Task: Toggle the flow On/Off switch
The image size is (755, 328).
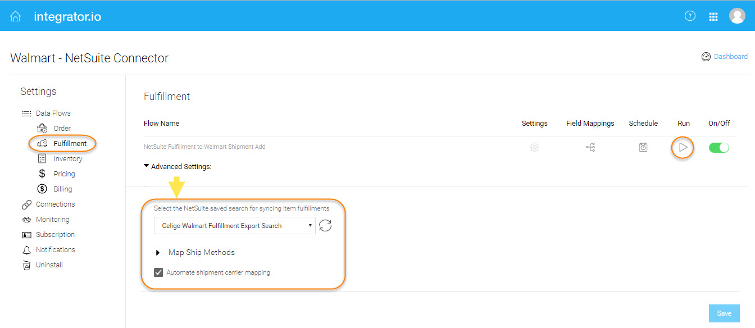Action: coord(719,148)
